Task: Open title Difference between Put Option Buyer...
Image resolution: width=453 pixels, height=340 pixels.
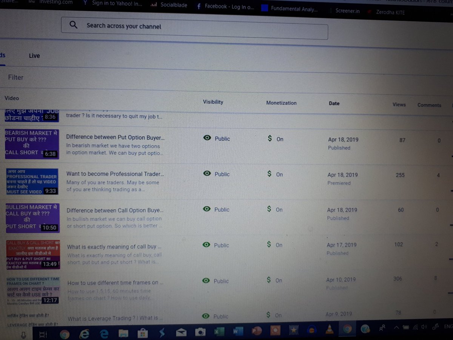Action: tap(116, 138)
